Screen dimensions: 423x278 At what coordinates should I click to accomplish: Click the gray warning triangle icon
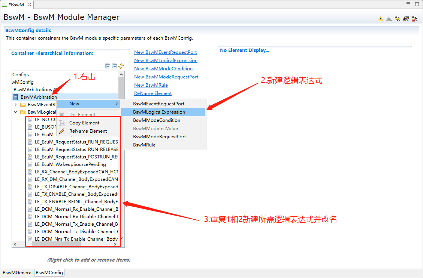click(x=389, y=19)
